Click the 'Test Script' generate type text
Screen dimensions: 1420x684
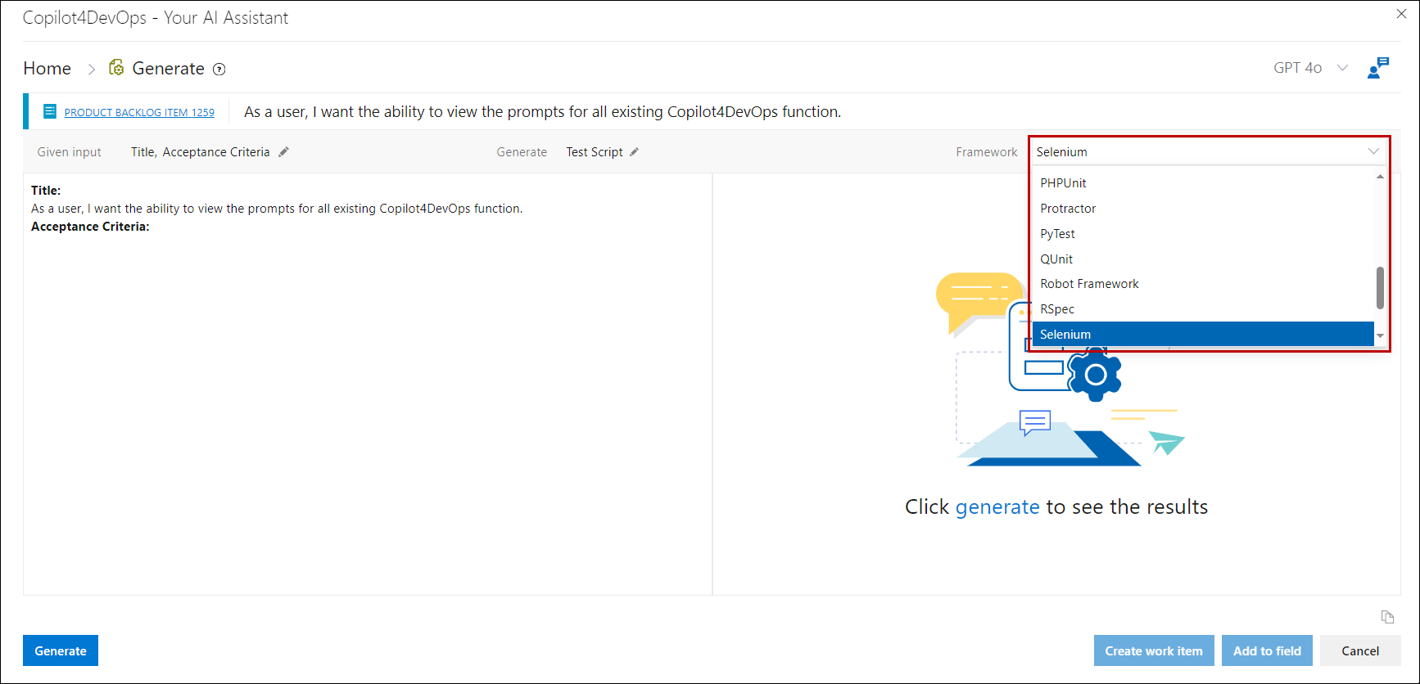pos(595,152)
